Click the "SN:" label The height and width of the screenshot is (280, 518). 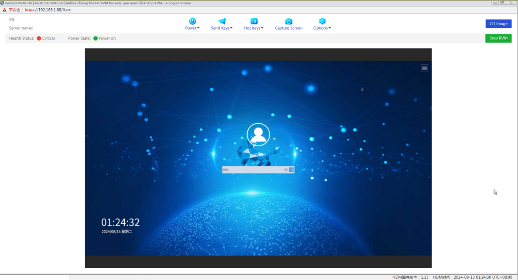12,20
